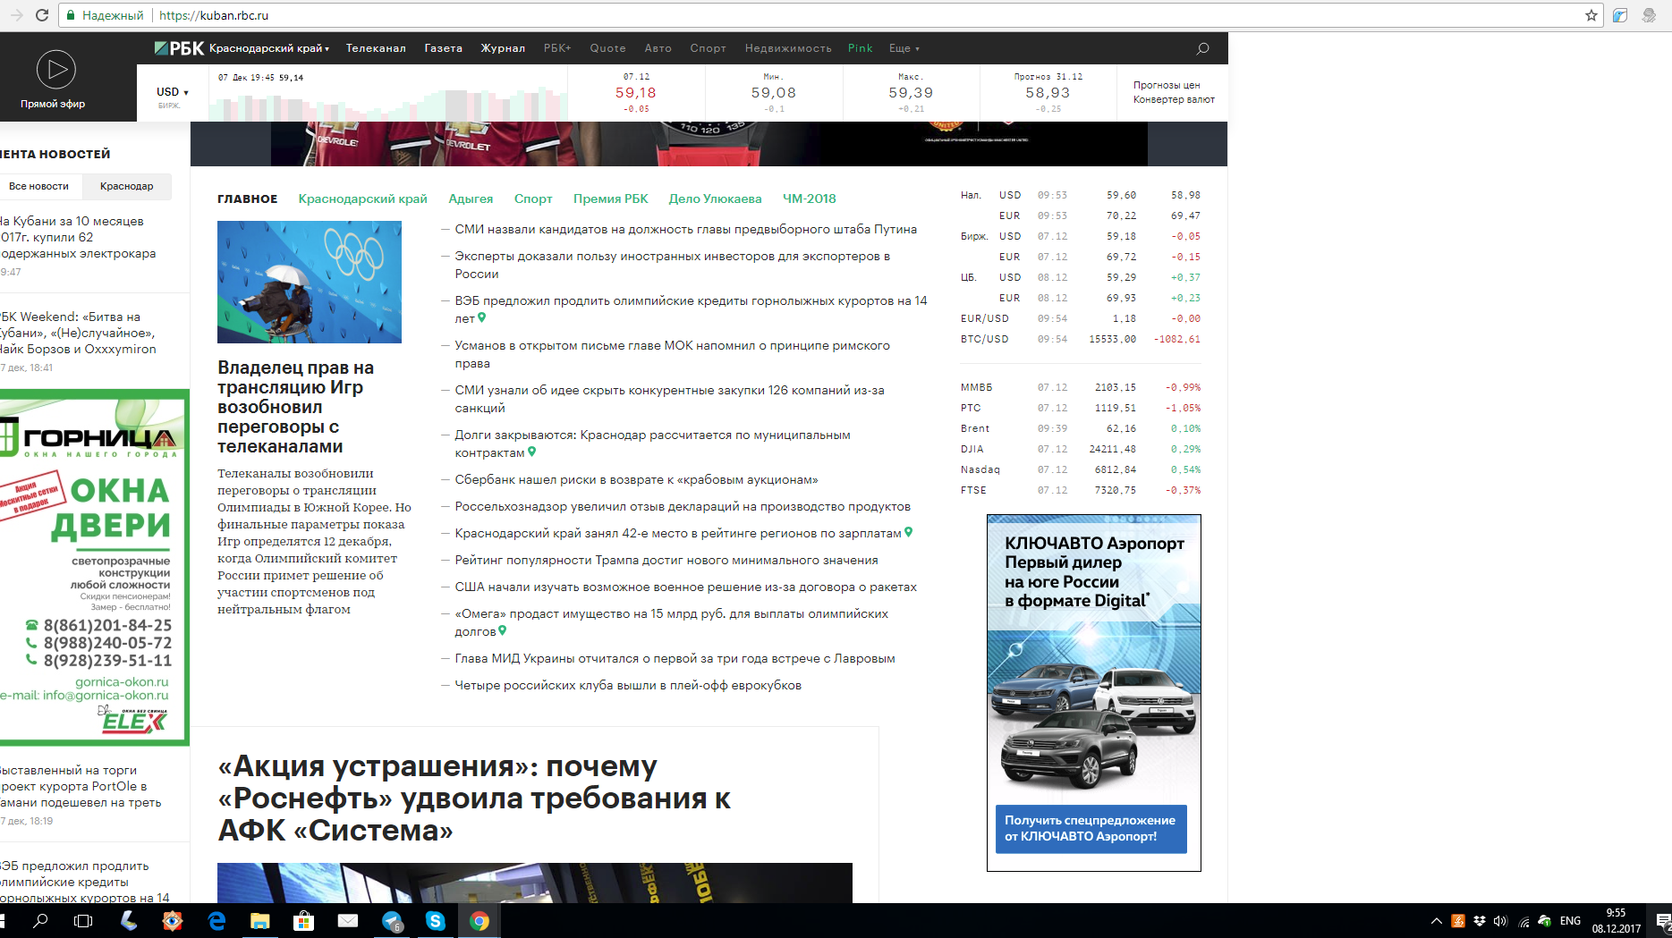Open the Mail app from the taskbar

[x=348, y=921]
